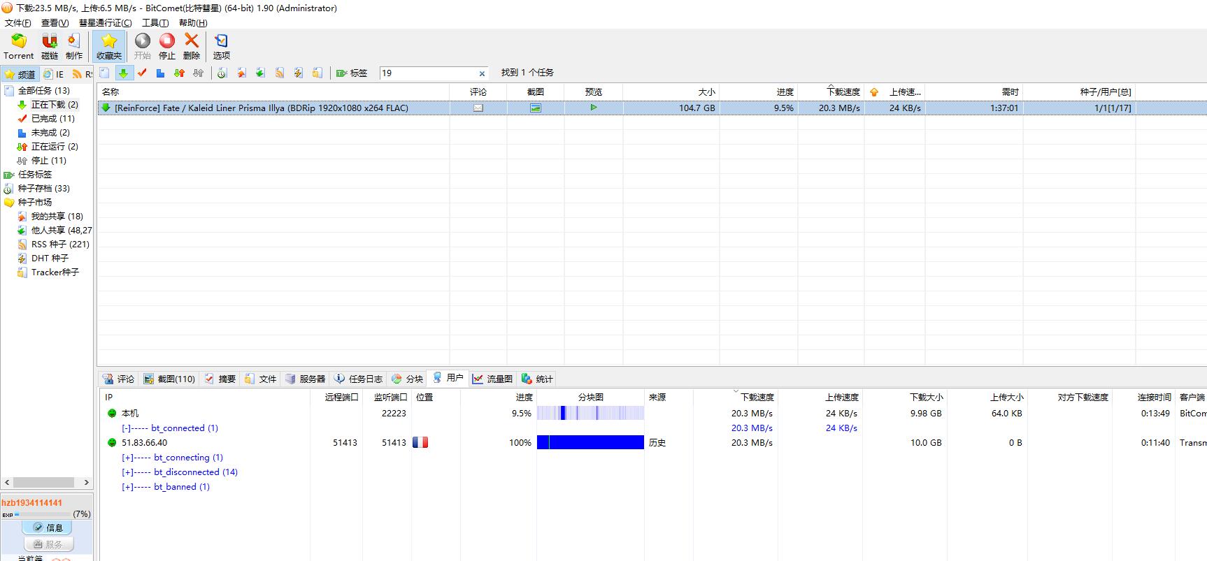
Task: Switch to the 频道 sidebar tab
Action: pyautogui.click(x=20, y=74)
